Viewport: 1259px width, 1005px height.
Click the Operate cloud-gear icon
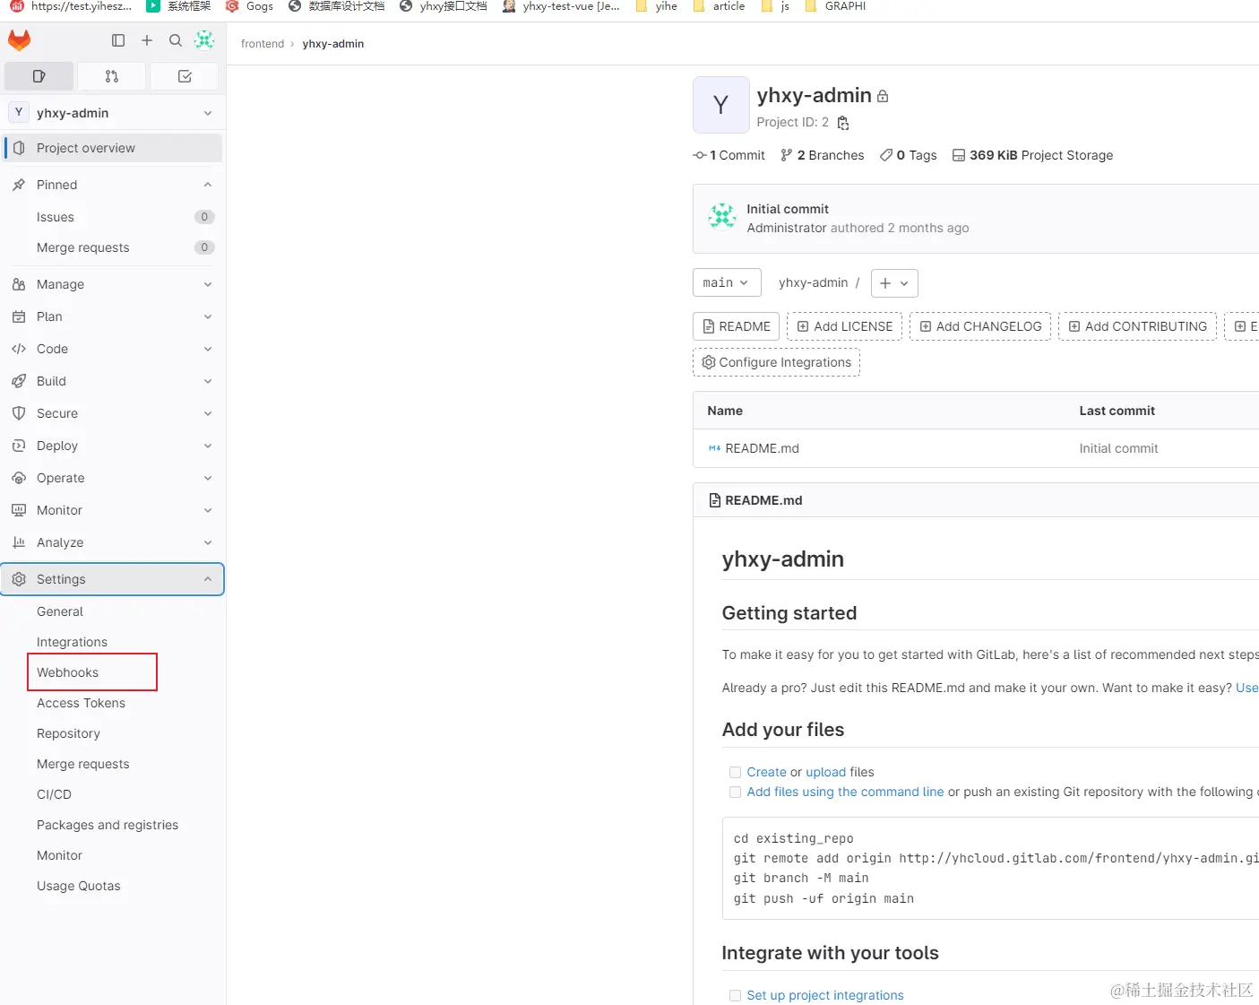pos(19,478)
